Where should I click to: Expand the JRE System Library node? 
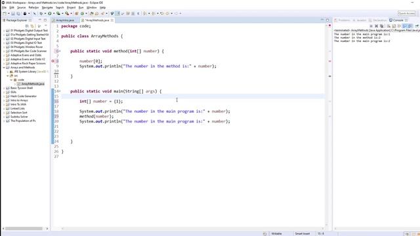pyautogui.click(x=8, y=71)
